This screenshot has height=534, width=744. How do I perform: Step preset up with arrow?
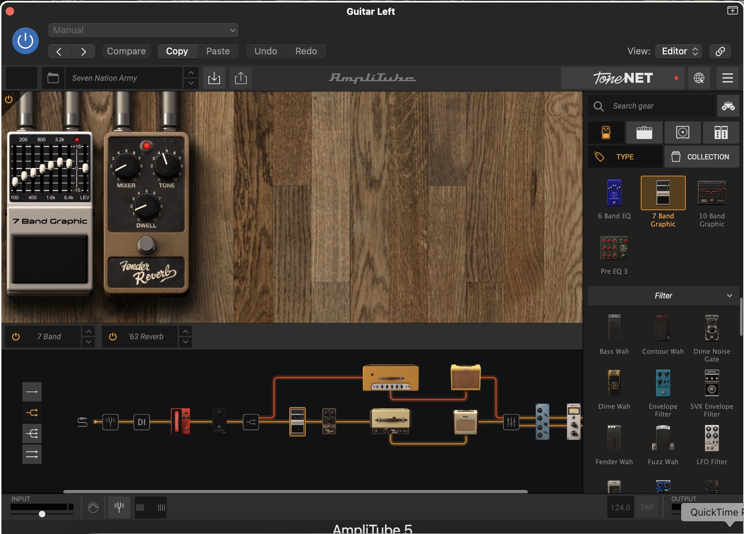(191, 73)
